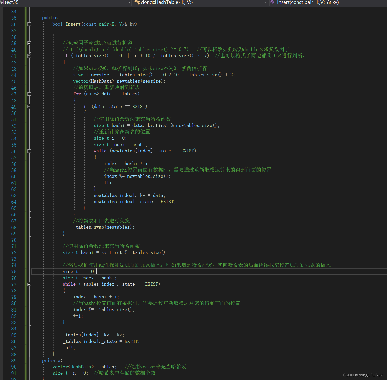
Task: Click 'newsize' variable in the size_t declaration line
Action: [100, 75]
